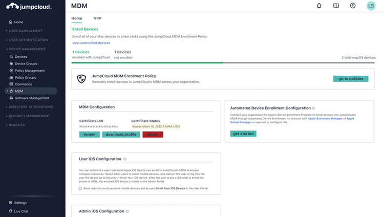Click the MDM page title
This screenshot has width=384, height=217.
coord(79,6)
